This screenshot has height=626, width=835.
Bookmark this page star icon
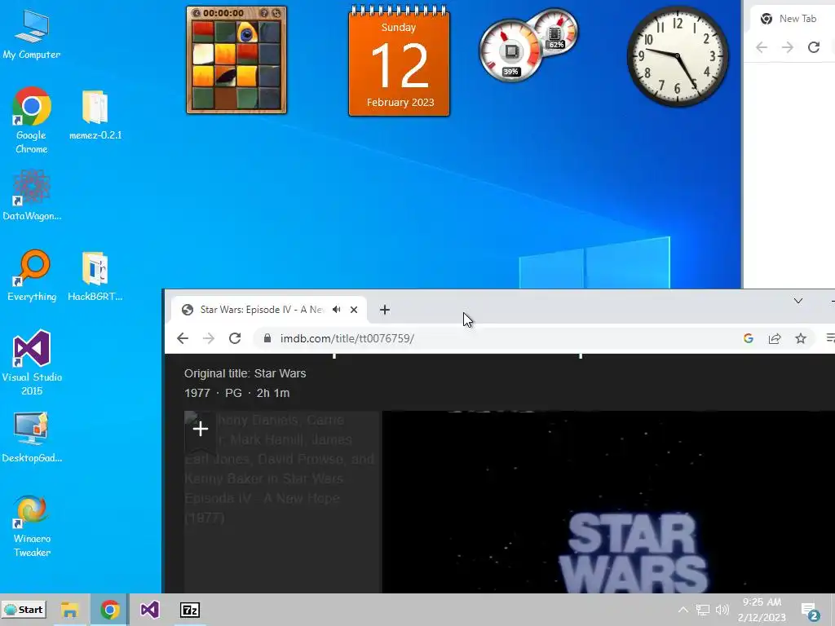801,338
